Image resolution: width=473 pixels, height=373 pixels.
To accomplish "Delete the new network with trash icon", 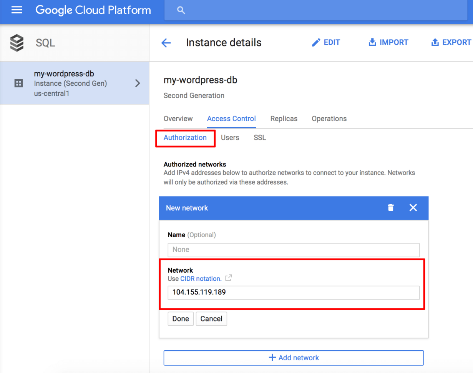I will click(x=391, y=208).
